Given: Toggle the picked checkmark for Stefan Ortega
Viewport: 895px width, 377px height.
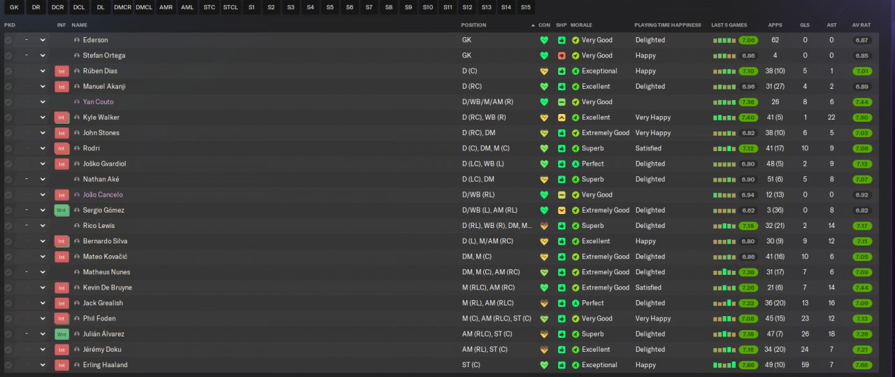Looking at the screenshot, I should tap(8, 55).
